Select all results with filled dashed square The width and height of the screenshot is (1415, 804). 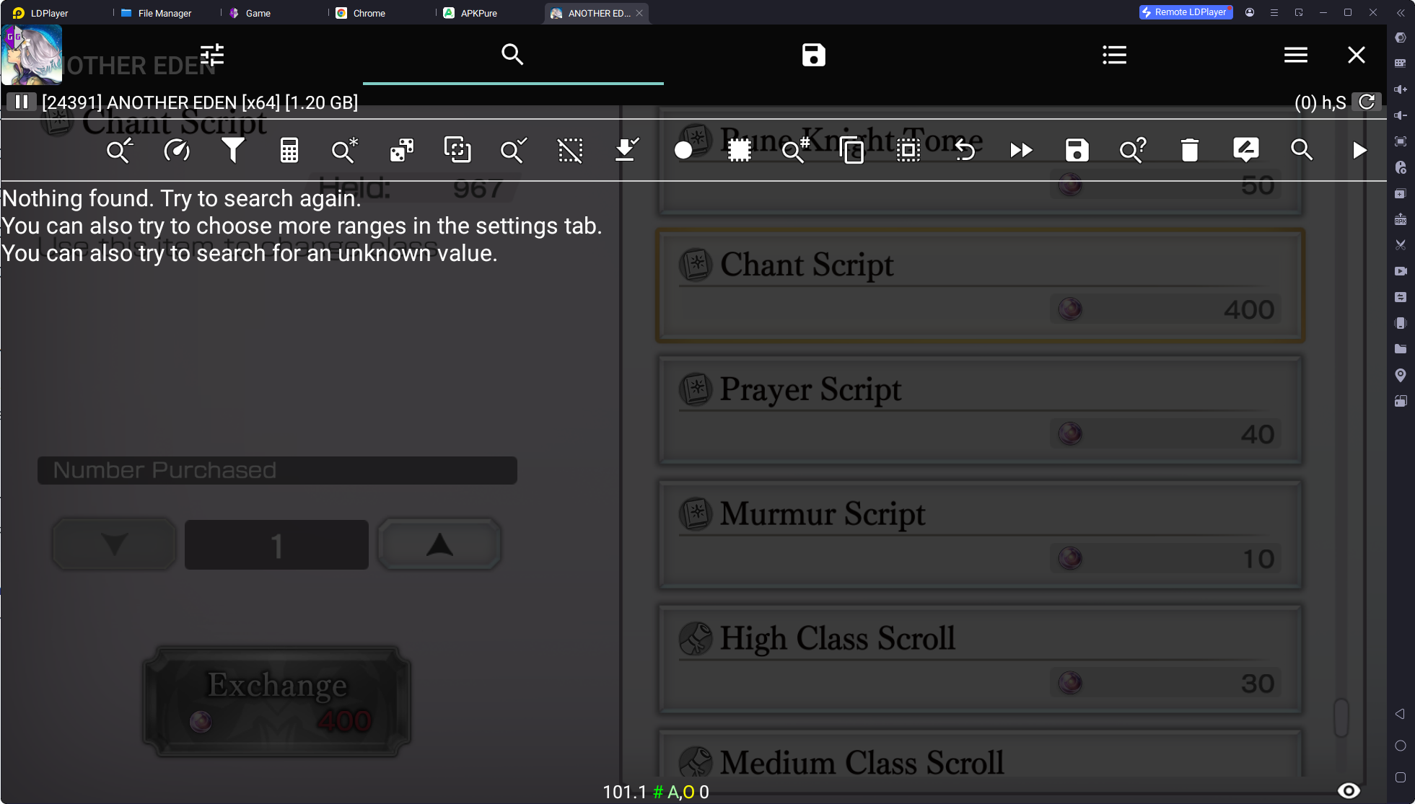(x=740, y=150)
